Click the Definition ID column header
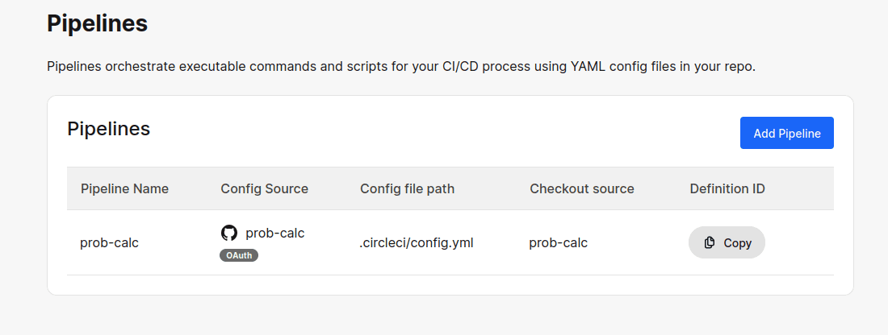 (x=727, y=188)
